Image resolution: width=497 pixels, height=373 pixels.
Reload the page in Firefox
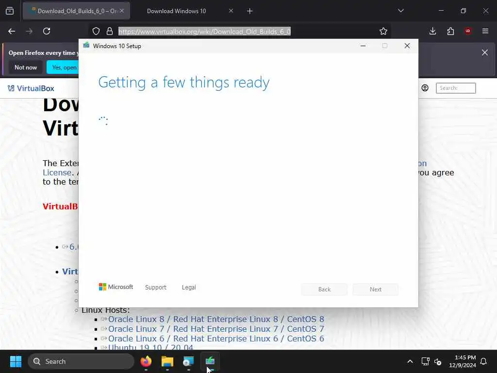click(47, 31)
